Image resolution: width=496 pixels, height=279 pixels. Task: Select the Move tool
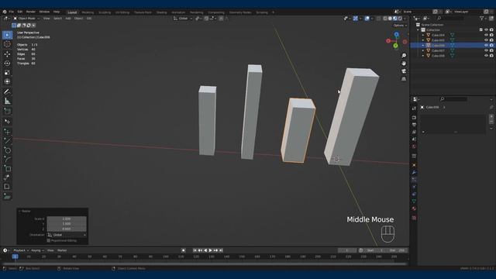tap(7, 54)
